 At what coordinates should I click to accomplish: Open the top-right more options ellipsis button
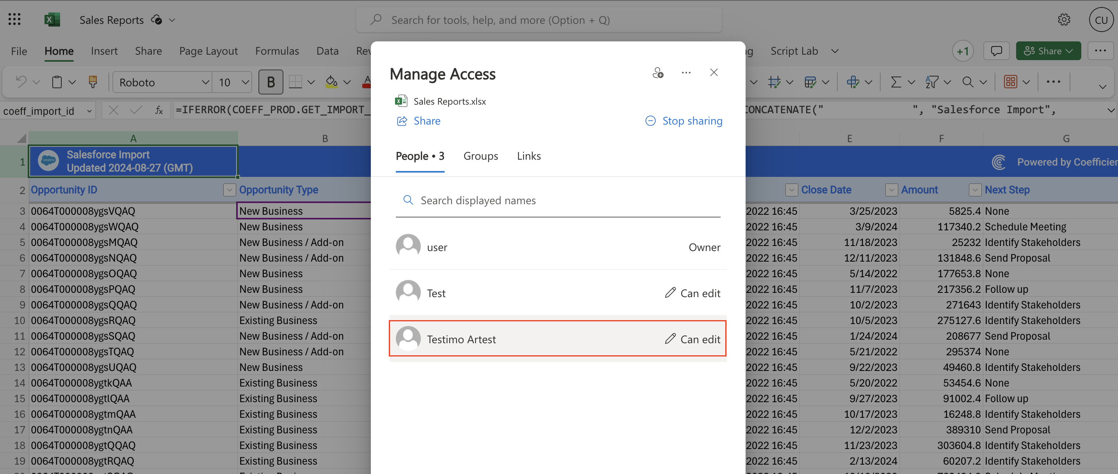click(1100, 51)
